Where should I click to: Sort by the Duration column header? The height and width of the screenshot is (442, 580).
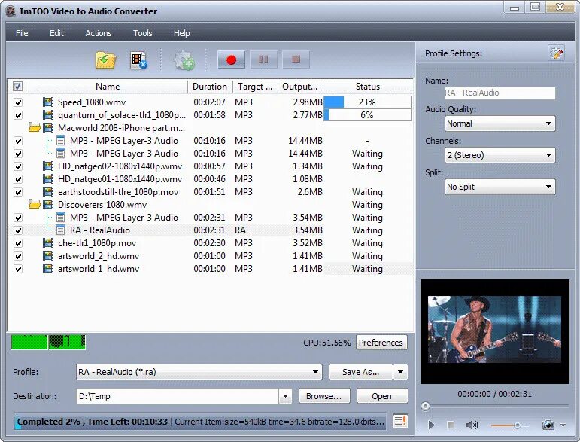click(210, 87)
